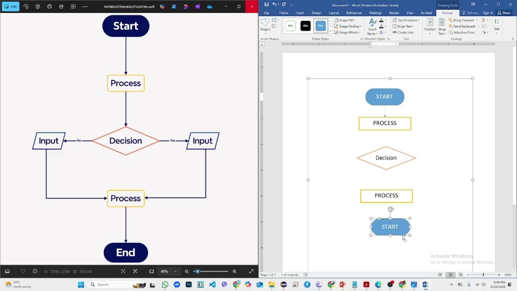Click the Share button in Word
The width and height of the screenshot is (517, 291).
click(504, 13)
